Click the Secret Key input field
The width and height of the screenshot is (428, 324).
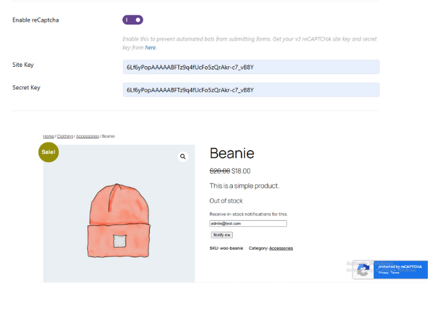coord(250,90)
